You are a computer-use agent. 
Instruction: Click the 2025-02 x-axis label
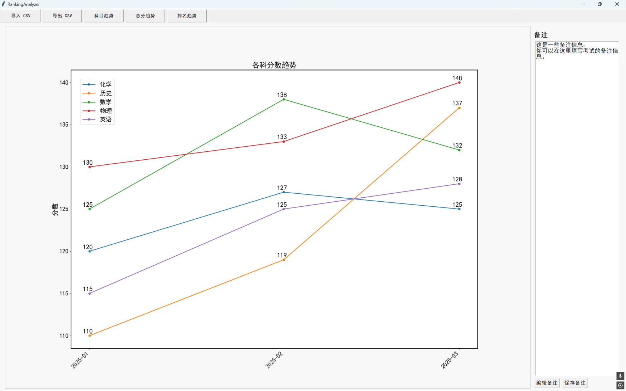274,360
